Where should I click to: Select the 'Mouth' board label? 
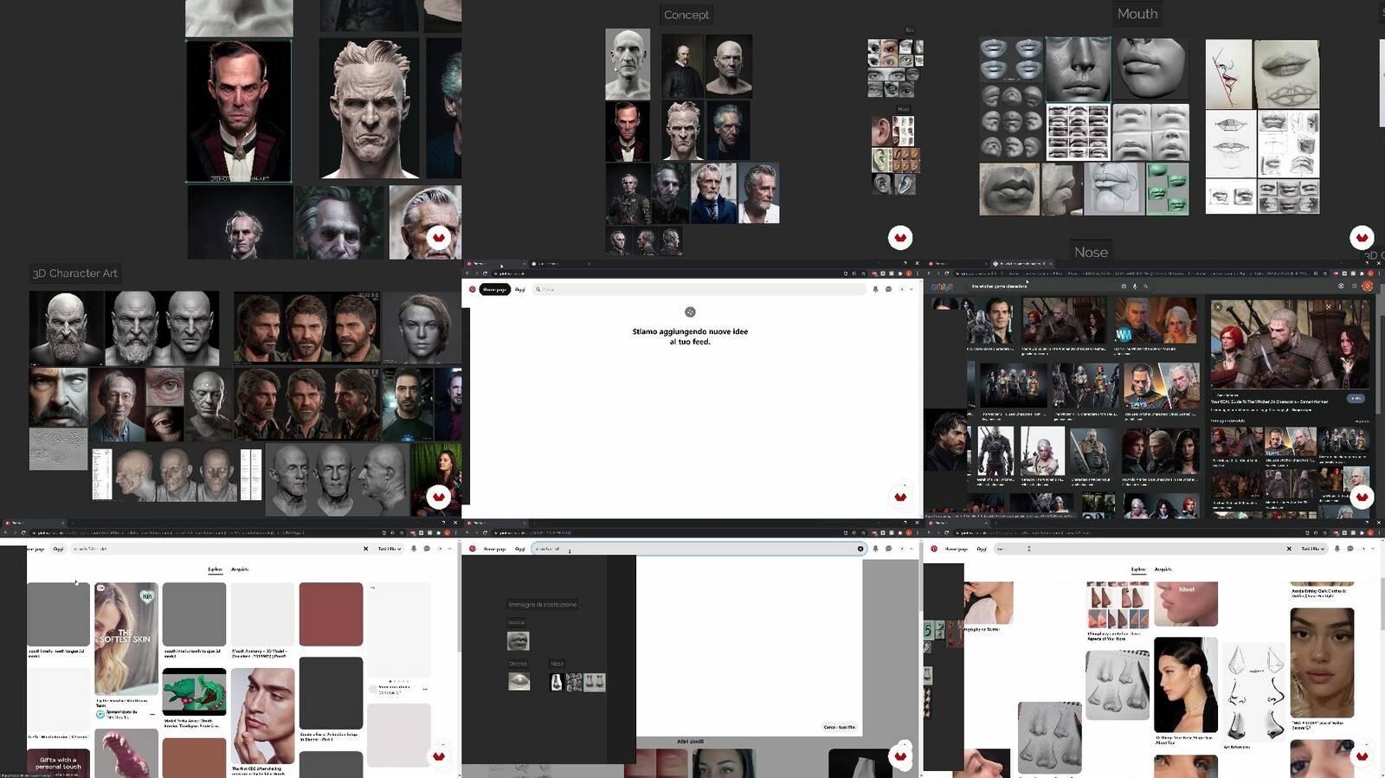[x=1137, y=14]
